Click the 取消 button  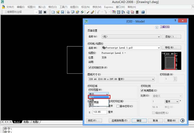(x=155, y=121)
